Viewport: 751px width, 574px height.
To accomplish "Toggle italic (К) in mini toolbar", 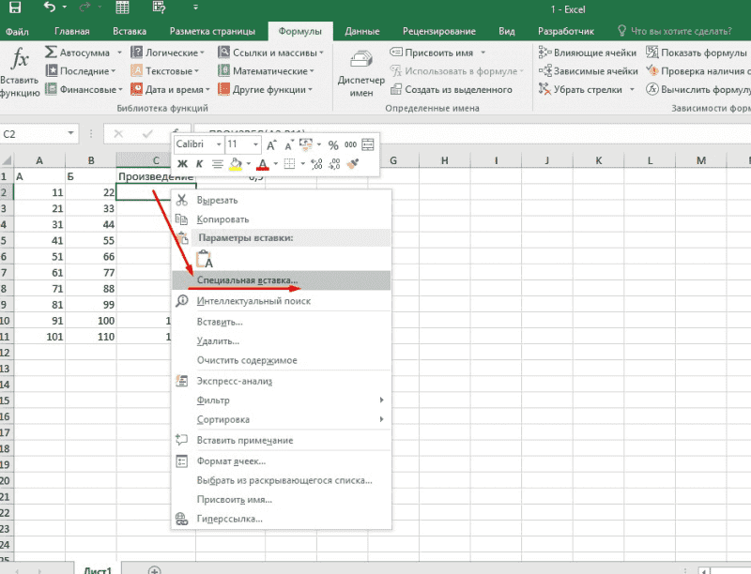I will pyautogui.click(x=199, y=164).
